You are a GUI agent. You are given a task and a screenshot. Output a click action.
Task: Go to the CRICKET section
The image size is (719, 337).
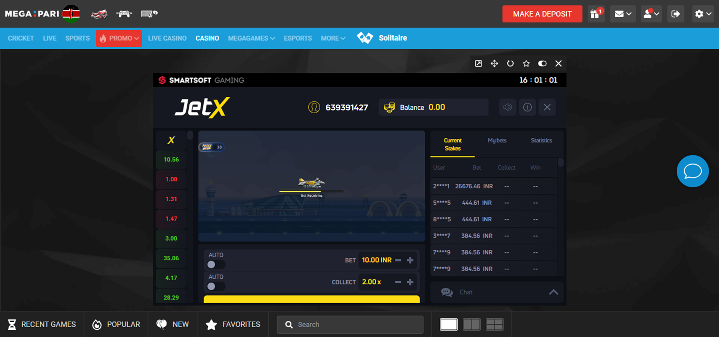pyautogui.click(x=21, y=38)
